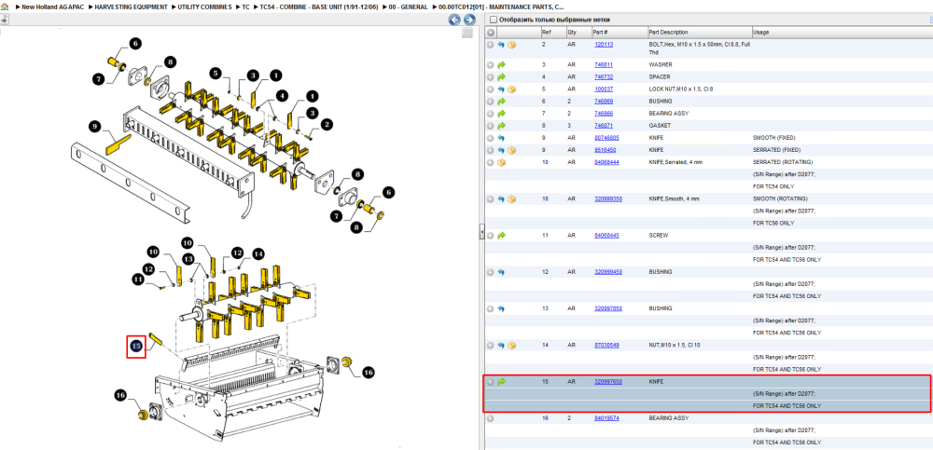Viewport: 933px width, 450px height.
Task: Click callout 5 in the upper diagram
Action: click(x=216, y=73)
